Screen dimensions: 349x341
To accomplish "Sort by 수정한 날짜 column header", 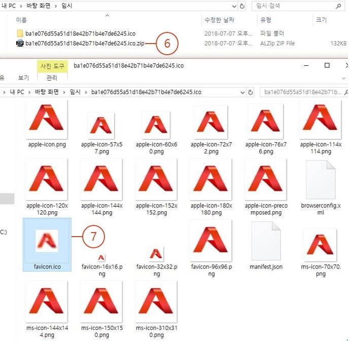I will tap(219, 20).
